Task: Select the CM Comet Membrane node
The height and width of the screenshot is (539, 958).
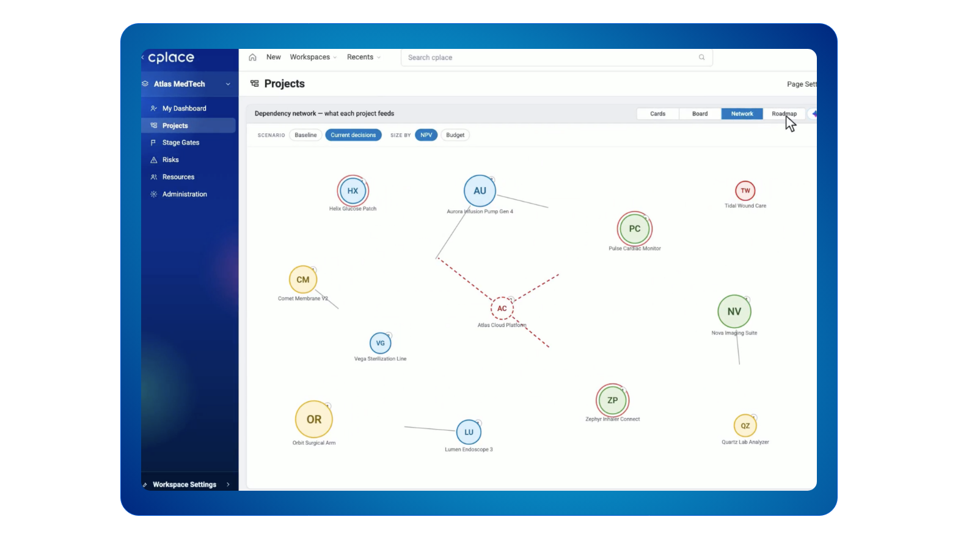Action: (x=303, y=280)
